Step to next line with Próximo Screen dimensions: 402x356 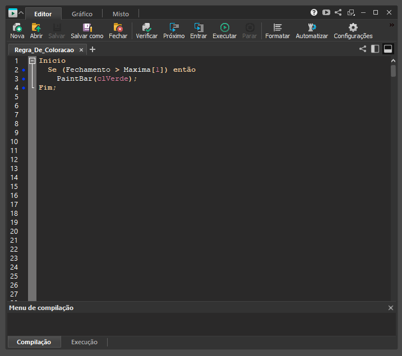pos(174,31)
